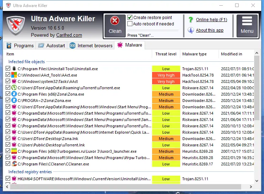This screenshot has height=194, width=264.
Task: Click the luxor3_launcher.exe game icon
Action: 14,151
